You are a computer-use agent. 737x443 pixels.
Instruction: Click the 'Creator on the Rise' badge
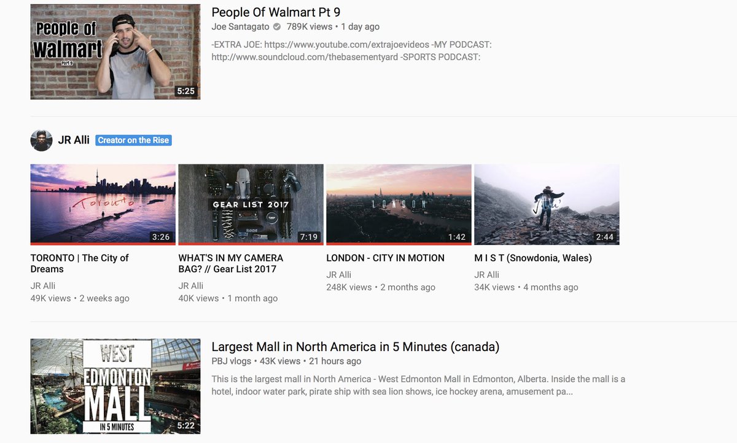133,141
